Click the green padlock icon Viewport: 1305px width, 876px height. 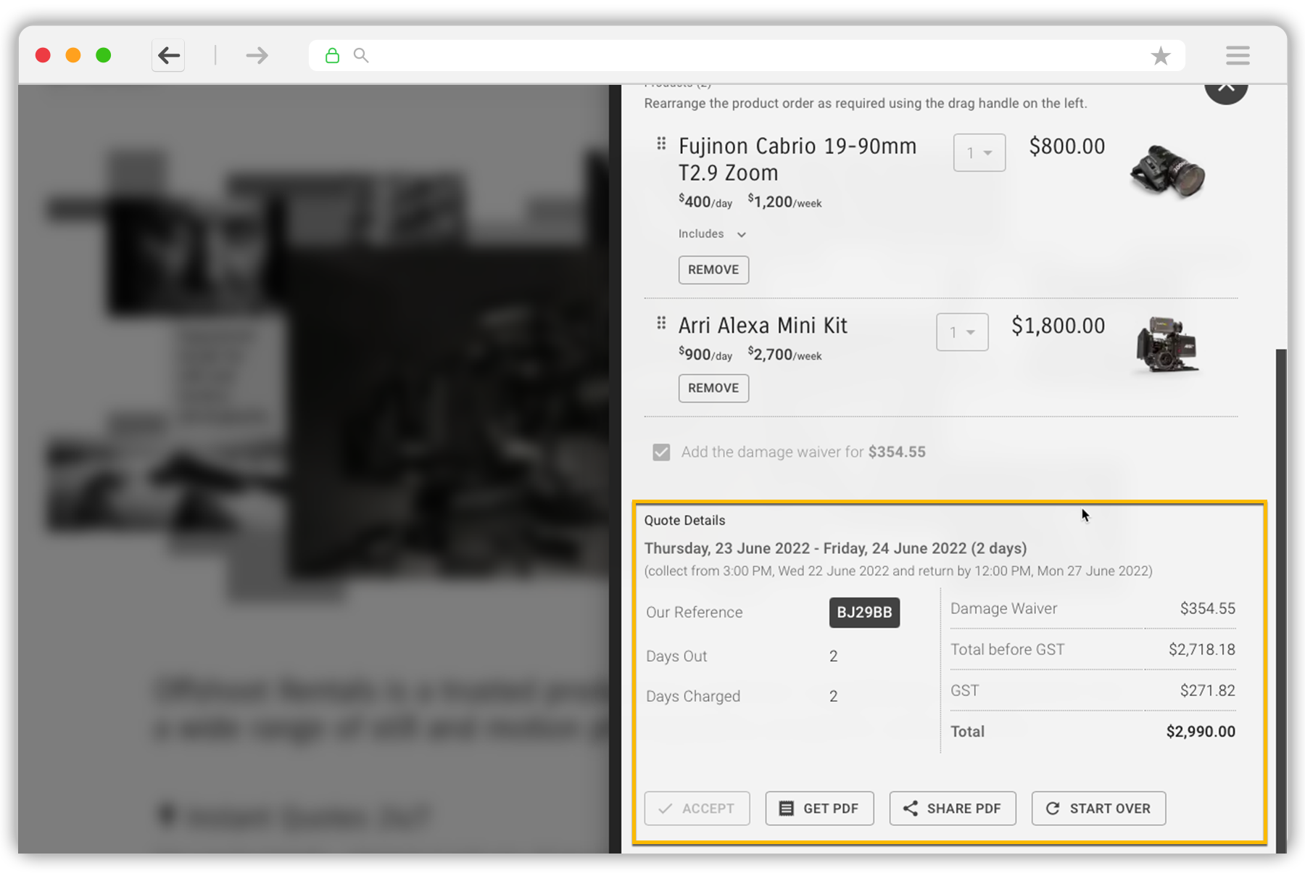[x=332, y=56]
